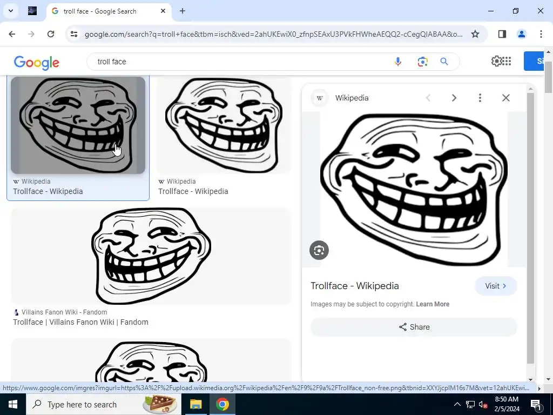
Task: Click the preview panel scrollbar
Action: click(530, 227)
